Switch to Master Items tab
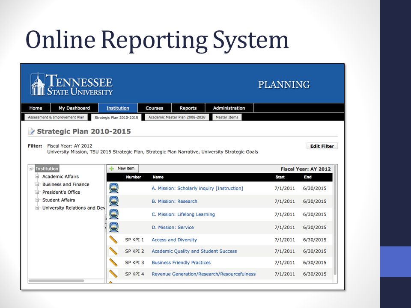The height and width of the screenshot is (308, 411). coord(227,117)
